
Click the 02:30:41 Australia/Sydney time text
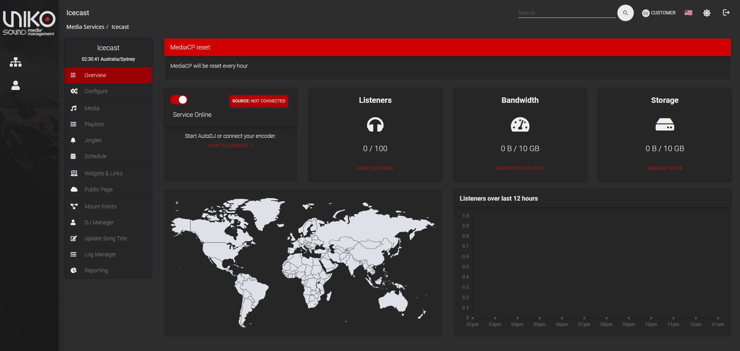(x=108, y=59)
